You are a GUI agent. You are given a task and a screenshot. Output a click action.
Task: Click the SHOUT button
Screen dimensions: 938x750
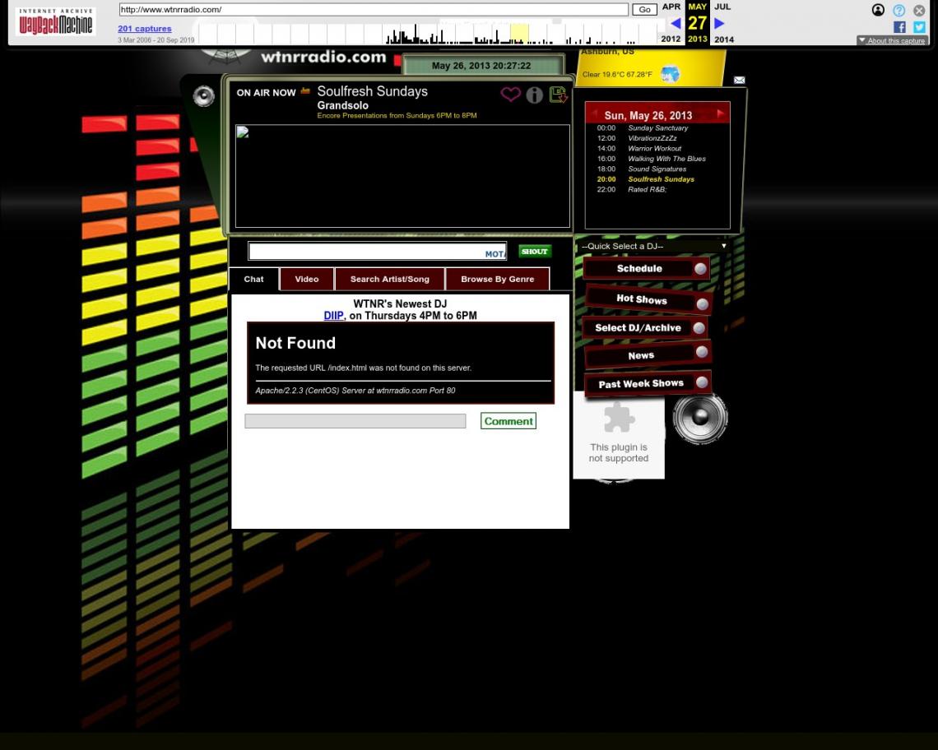pos(534,251)
